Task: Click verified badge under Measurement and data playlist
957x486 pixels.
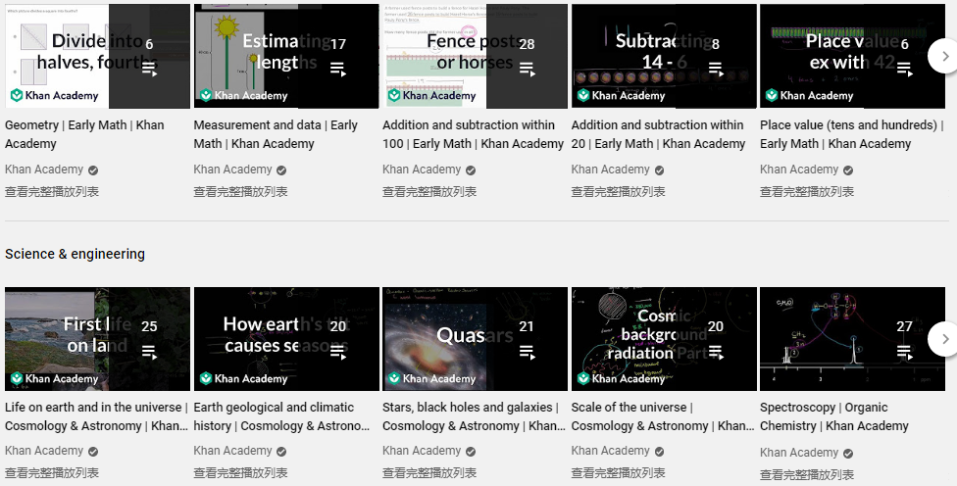Action: 281,170
